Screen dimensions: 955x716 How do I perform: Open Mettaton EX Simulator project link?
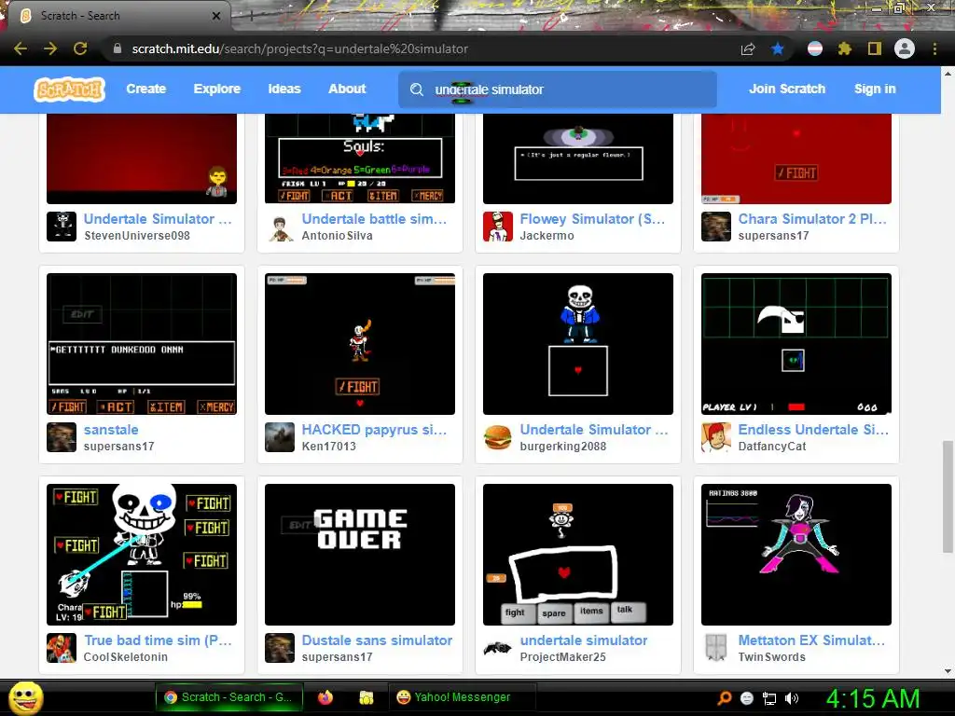[x=811, y=640]
